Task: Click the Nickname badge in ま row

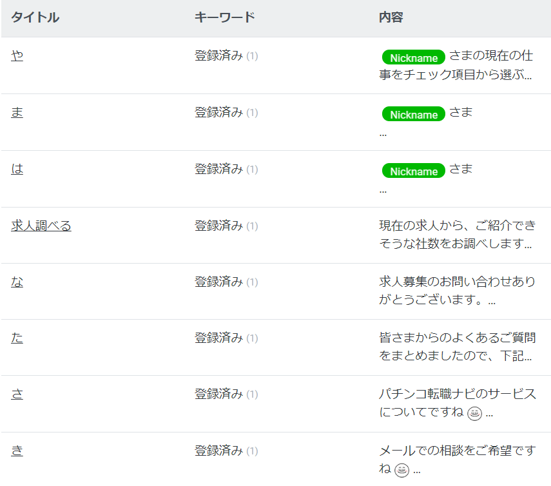Action: [414, 114]
